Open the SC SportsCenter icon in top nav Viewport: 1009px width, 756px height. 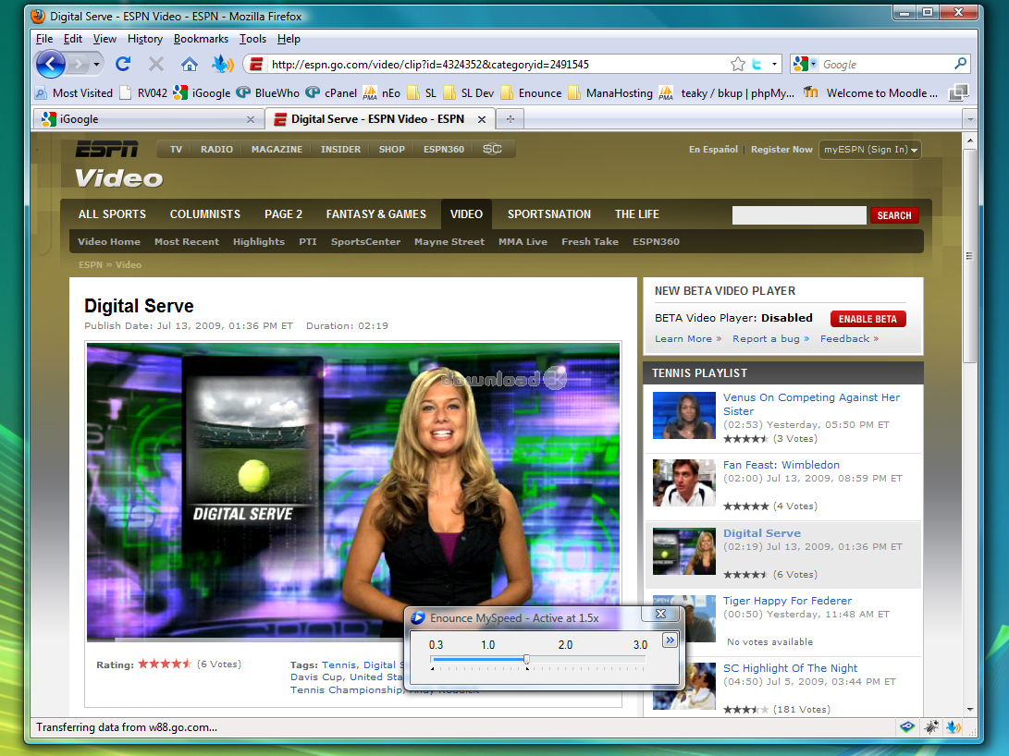click(492, 149)
